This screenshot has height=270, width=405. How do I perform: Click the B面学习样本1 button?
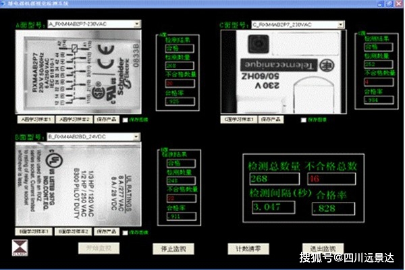point(35,232)
